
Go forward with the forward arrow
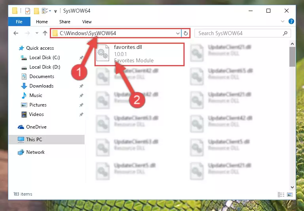[28, 33]
